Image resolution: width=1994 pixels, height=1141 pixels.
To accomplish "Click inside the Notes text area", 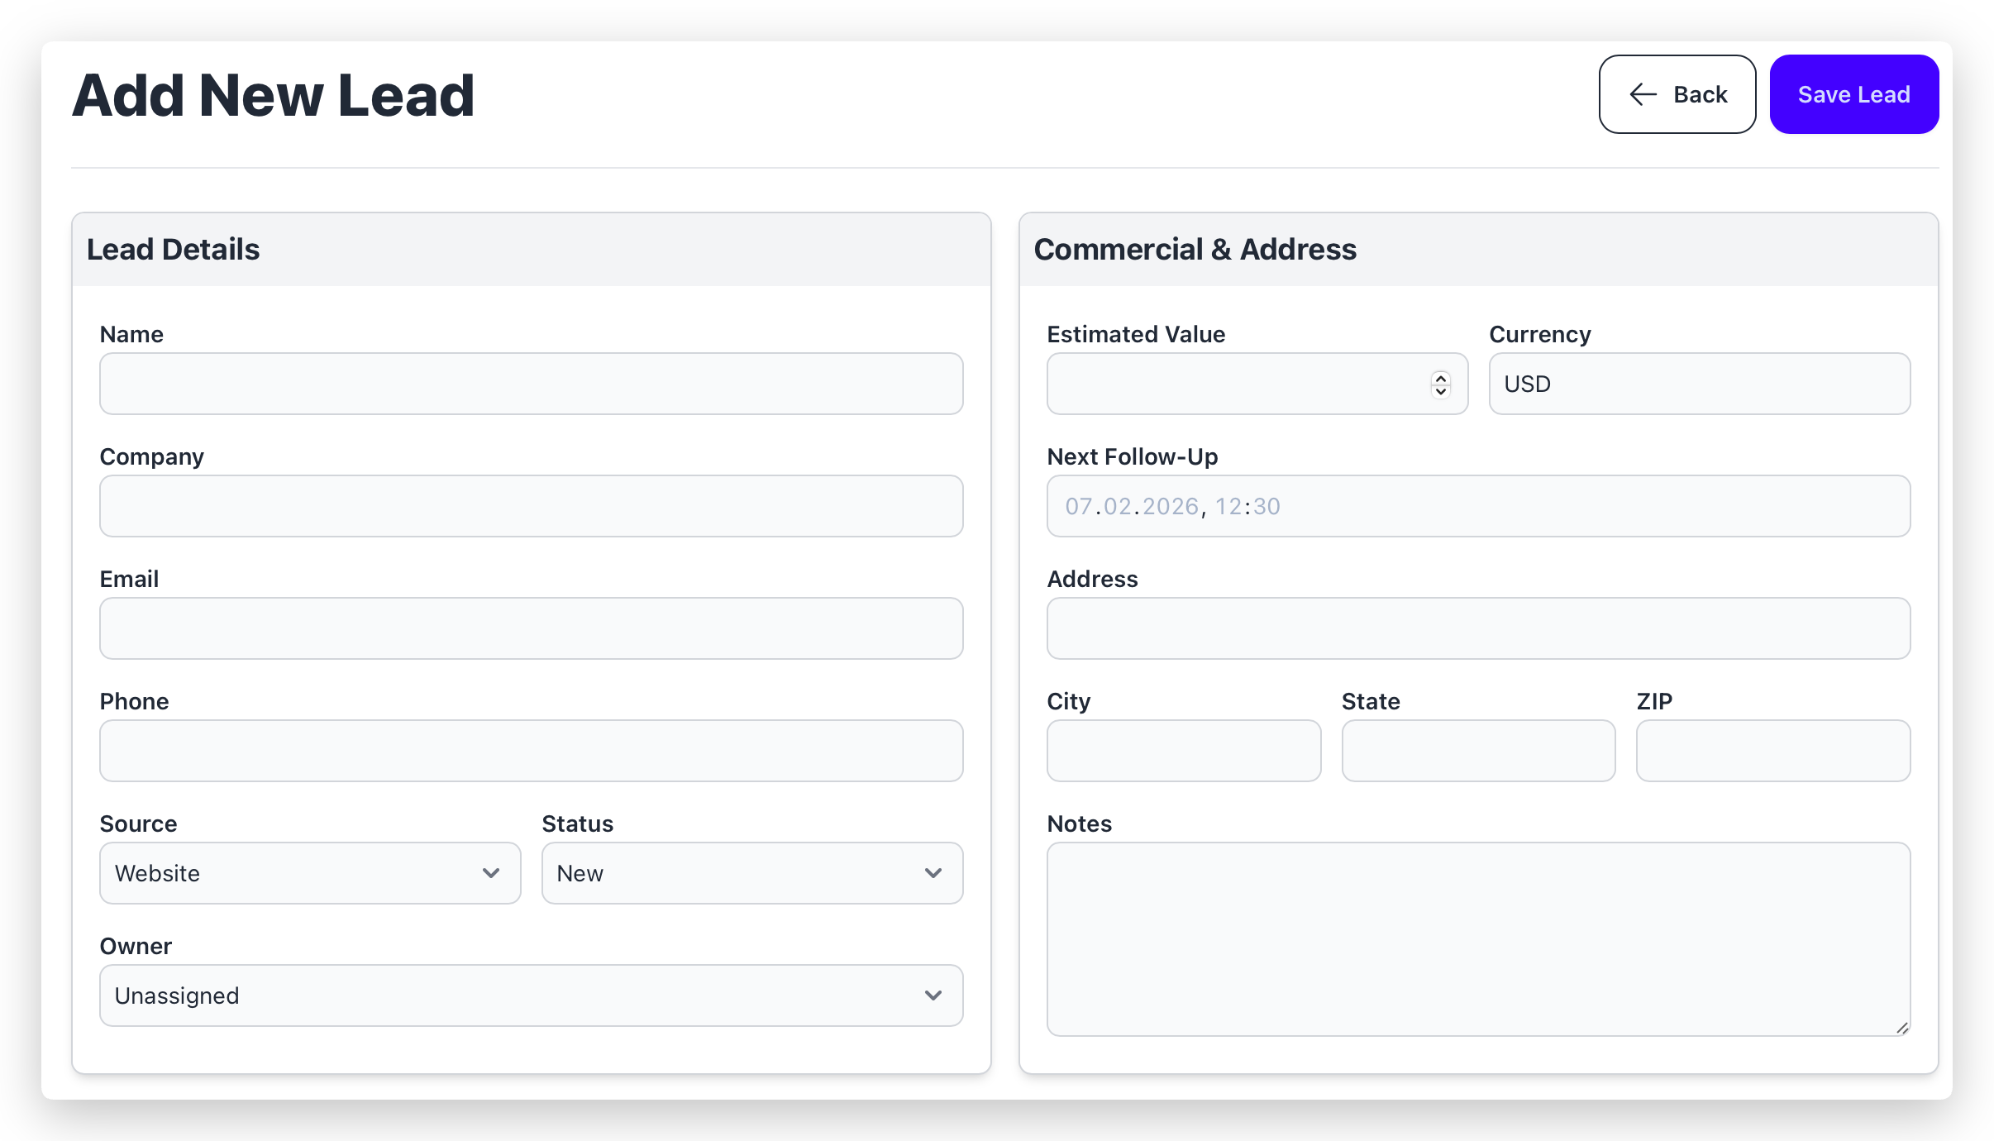I will coord(1478,938).
